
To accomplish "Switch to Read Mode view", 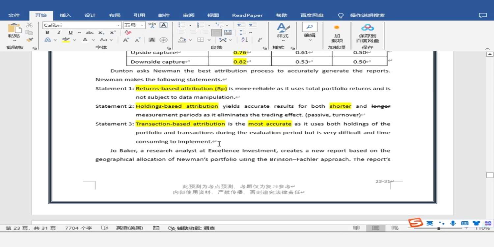I will tap(356, 228).
